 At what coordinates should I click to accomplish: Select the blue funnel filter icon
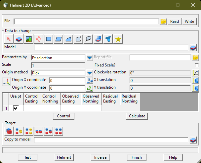pos(108,39)
